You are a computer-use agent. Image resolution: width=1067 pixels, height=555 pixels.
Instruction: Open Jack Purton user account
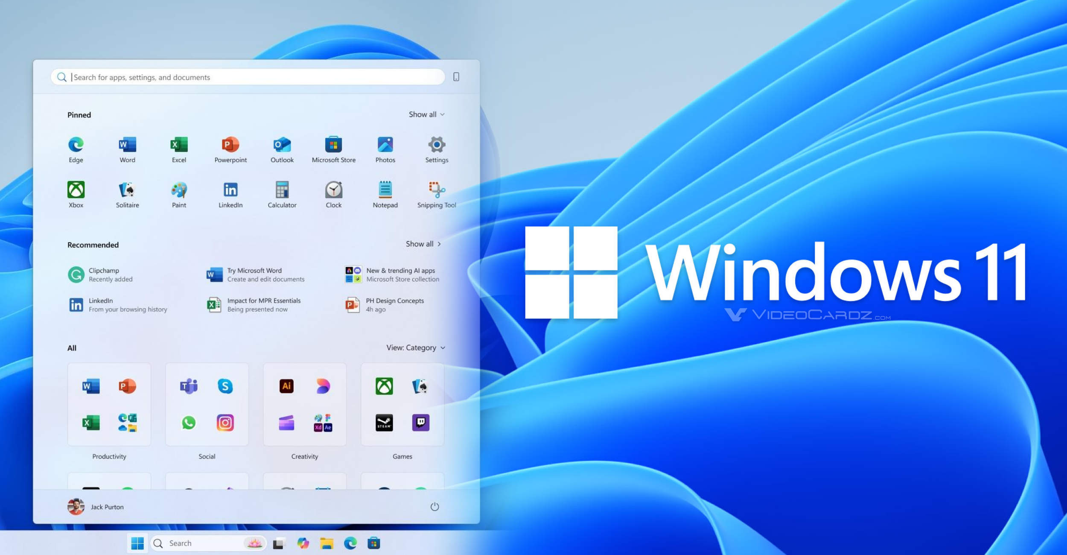(x=96, y=507)
